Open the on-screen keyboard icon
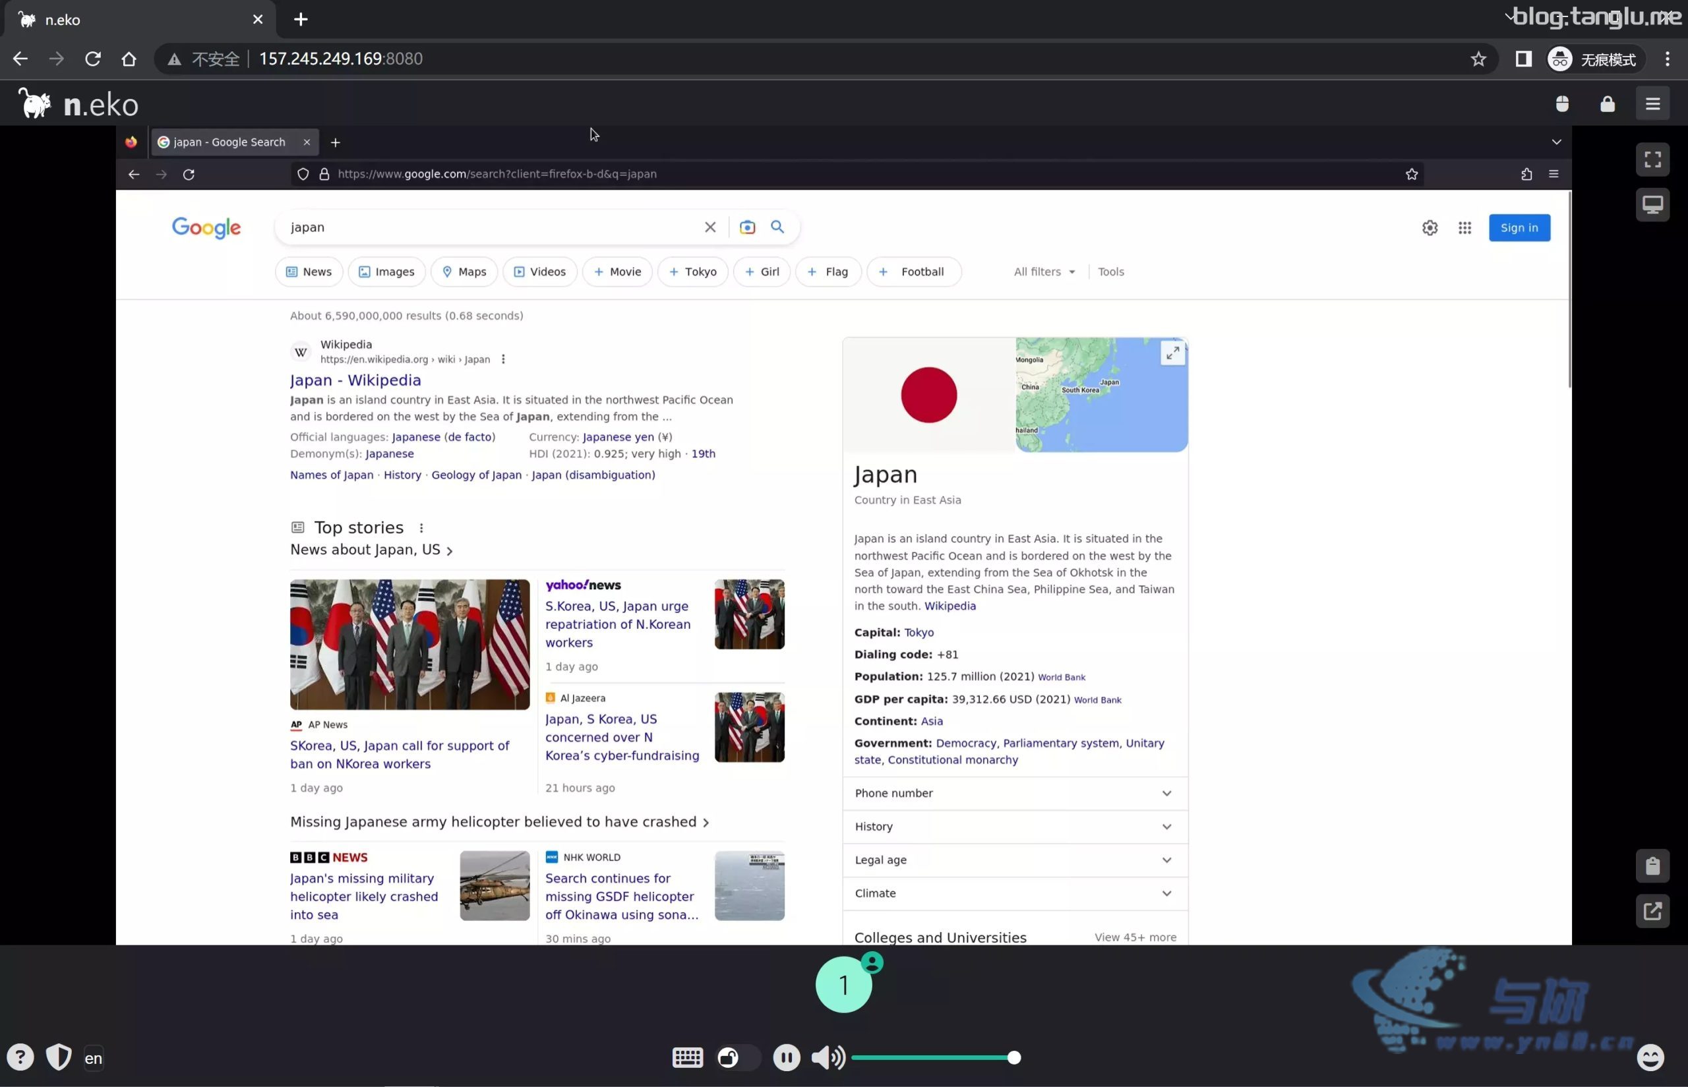 pyautogui.click(x=687, y=1057)
